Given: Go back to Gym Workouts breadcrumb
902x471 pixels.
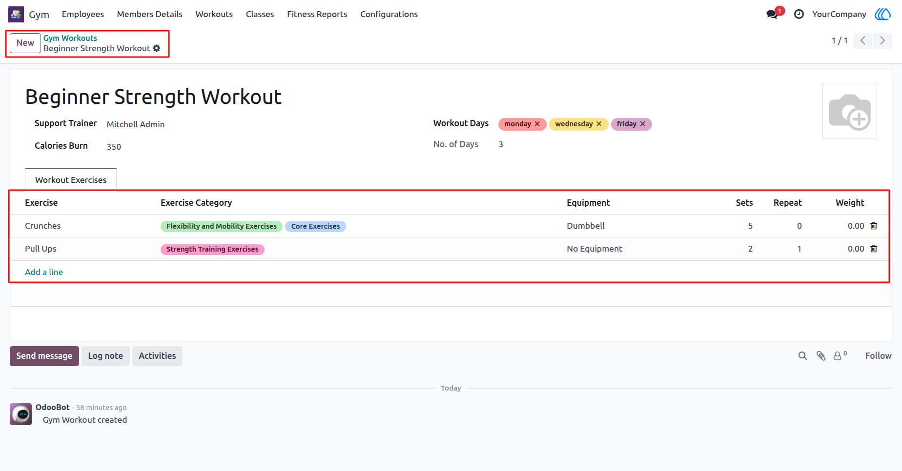Looking at the screenshot, I should (x=70, y=38).
